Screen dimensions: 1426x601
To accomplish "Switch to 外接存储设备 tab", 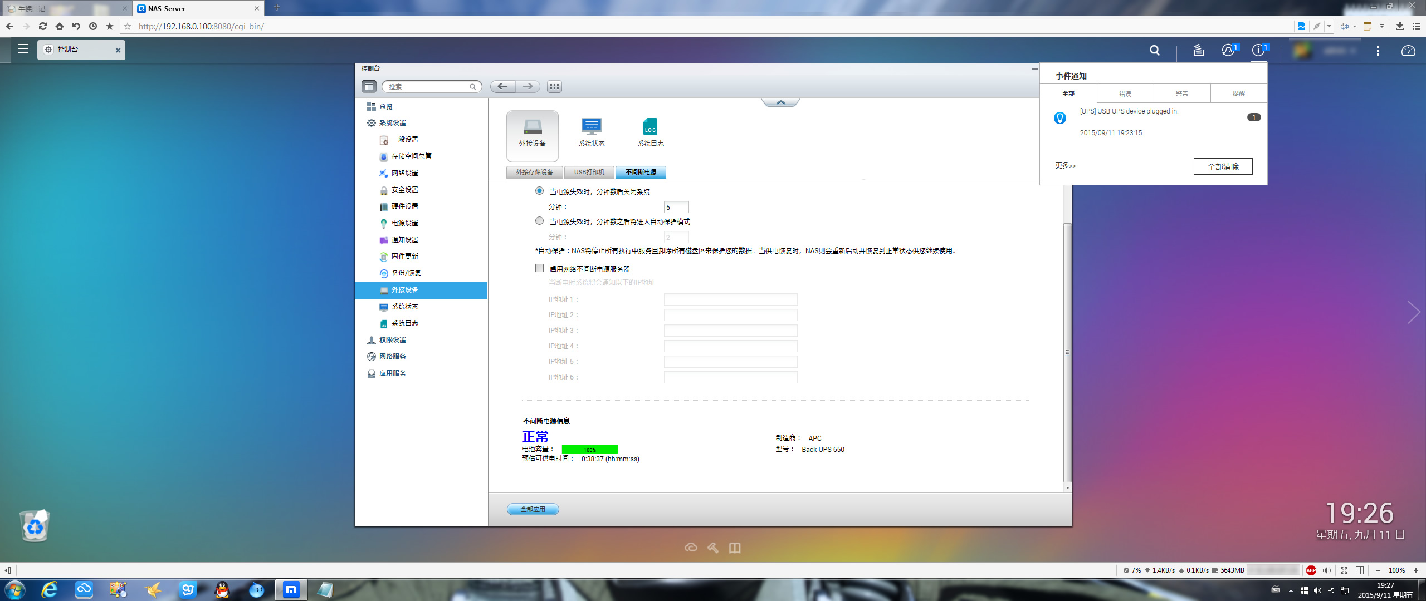I will point(535,172).
